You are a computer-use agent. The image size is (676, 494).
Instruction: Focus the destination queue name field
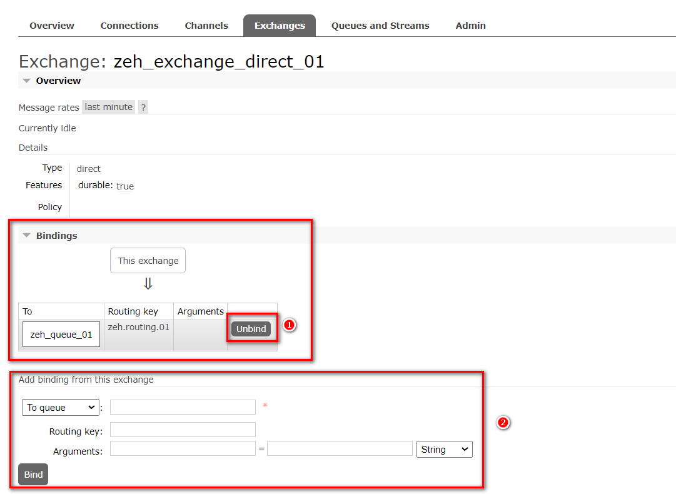[x=183, y=408]
